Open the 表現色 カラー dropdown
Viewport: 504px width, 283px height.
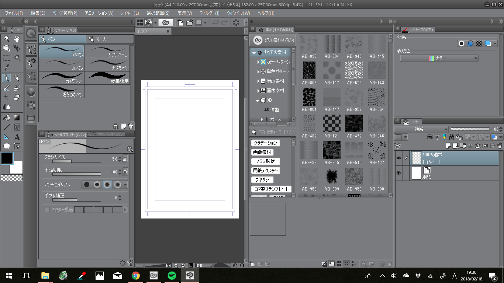click(439, 58)
